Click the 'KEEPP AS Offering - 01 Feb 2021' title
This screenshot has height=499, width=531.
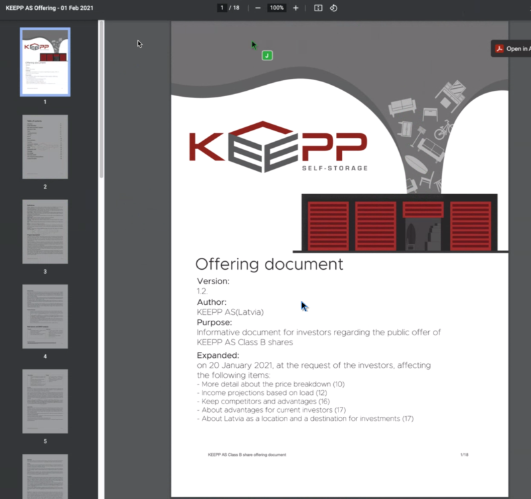pyautogui.click(x=49, y=8)
